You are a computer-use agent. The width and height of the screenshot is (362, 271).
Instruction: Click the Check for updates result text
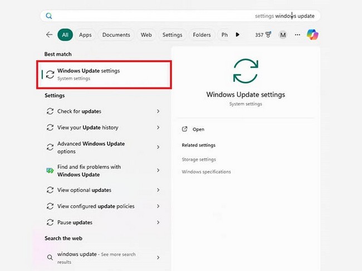(79, 111)
